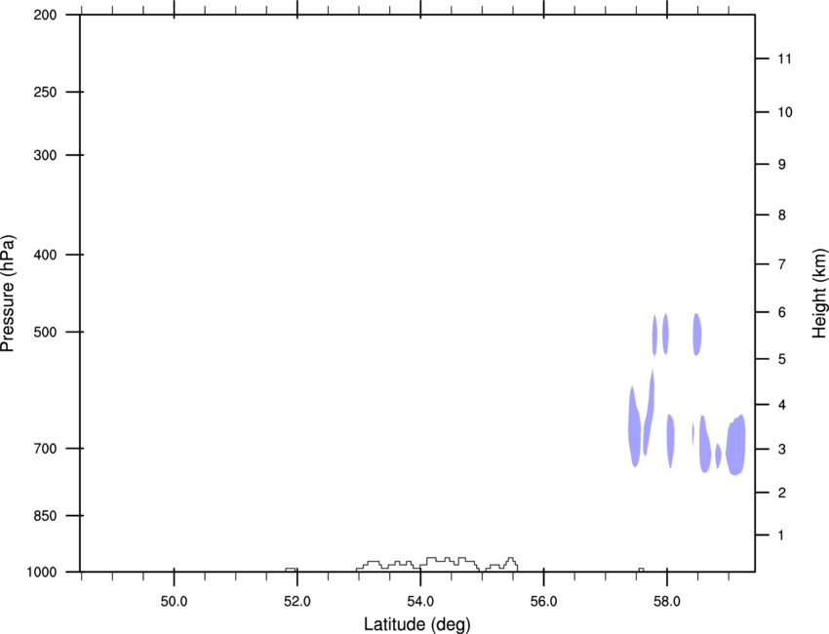Click pressure tick label 500
The image size is (829, 634).
pos(45,332)
